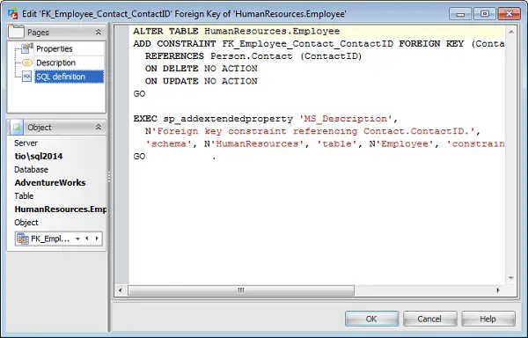Click the Description page bubble icon

pos(27,62)
